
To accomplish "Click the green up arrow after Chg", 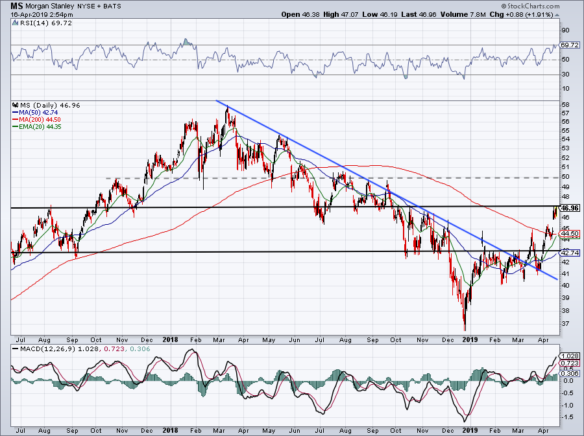I will (557, 15).
